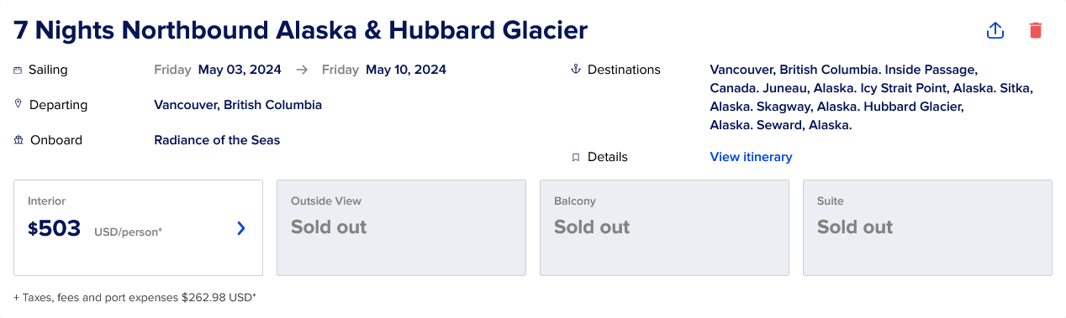Select the sold out Outside View card
Screen dimensions: 1066x318
(x=401, y=228)
